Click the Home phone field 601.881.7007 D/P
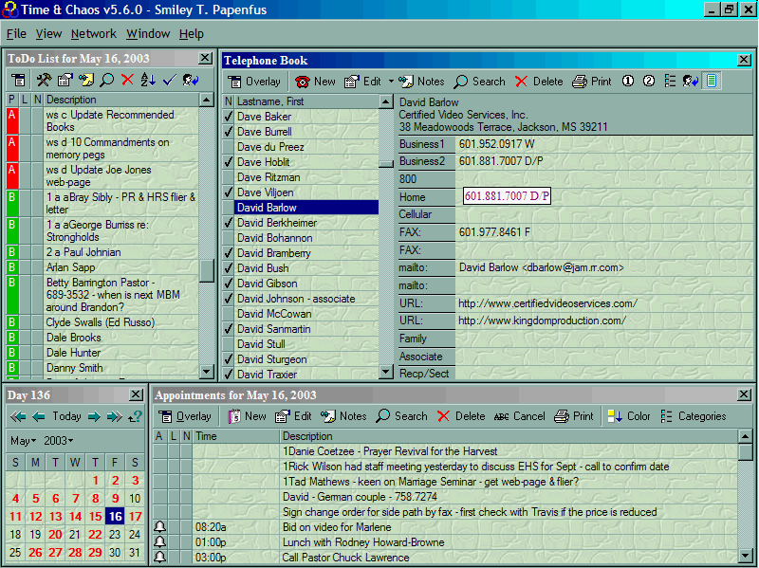The height and width of the screenshot is (568, 759). pyautogui.click(x=507, y=196)
